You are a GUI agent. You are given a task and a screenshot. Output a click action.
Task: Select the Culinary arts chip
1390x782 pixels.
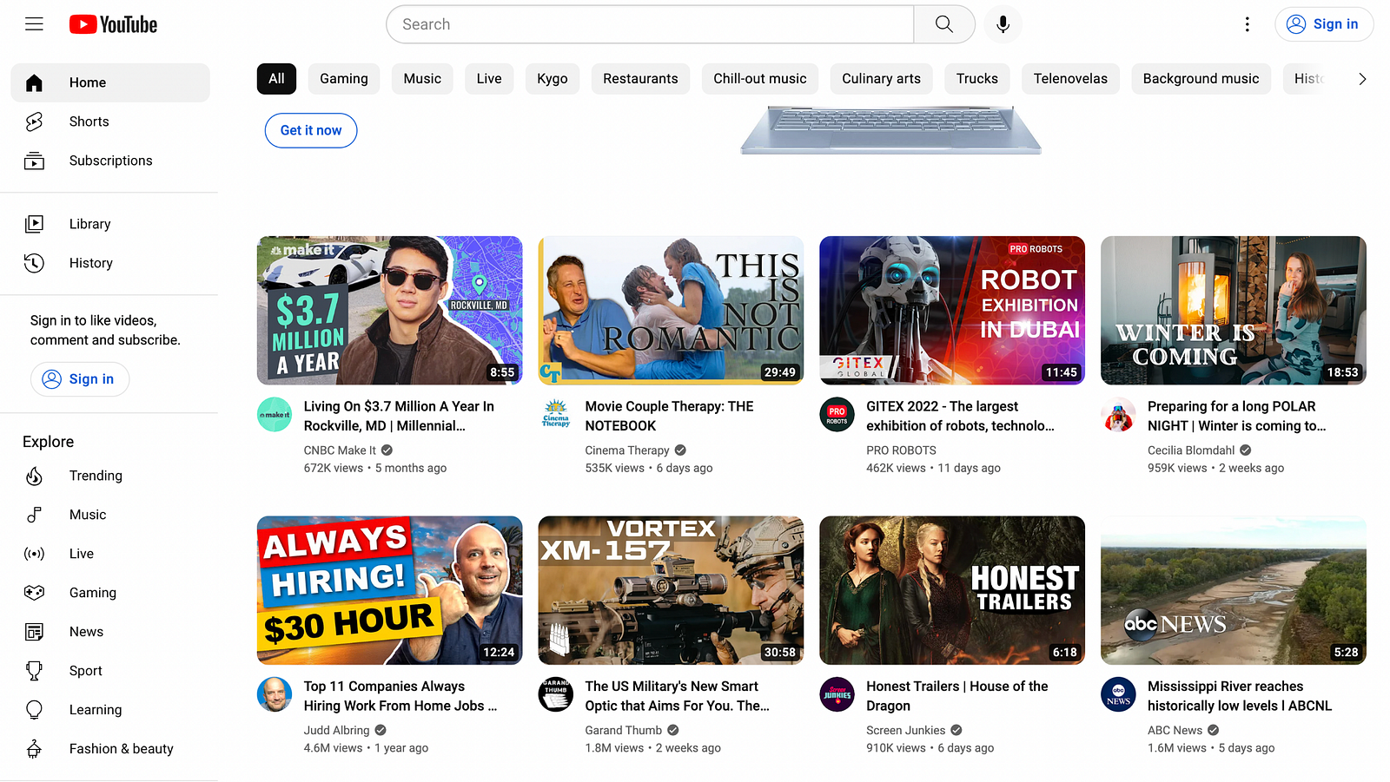[881, 79]
